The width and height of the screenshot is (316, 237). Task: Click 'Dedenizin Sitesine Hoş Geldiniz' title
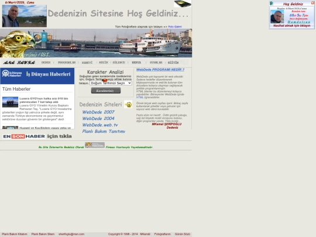click(118, 13)
